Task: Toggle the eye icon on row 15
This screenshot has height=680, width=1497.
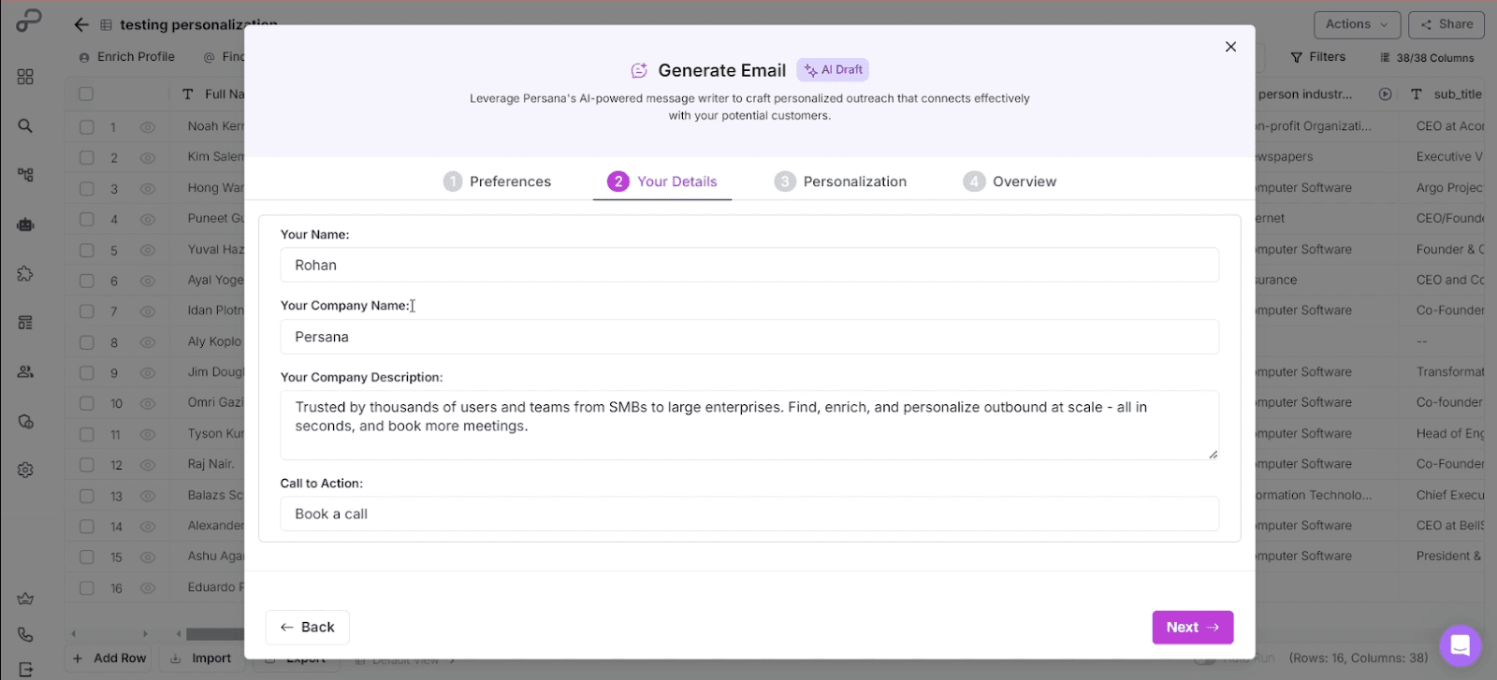Action: point(147,557)
